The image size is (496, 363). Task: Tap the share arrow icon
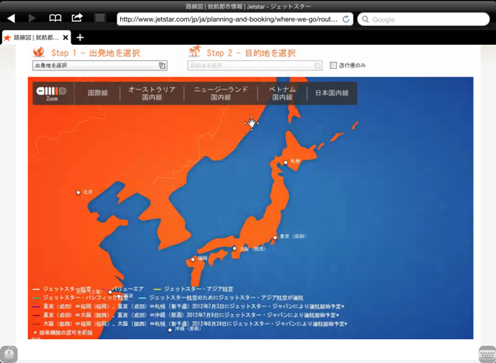tap(77, 17)
